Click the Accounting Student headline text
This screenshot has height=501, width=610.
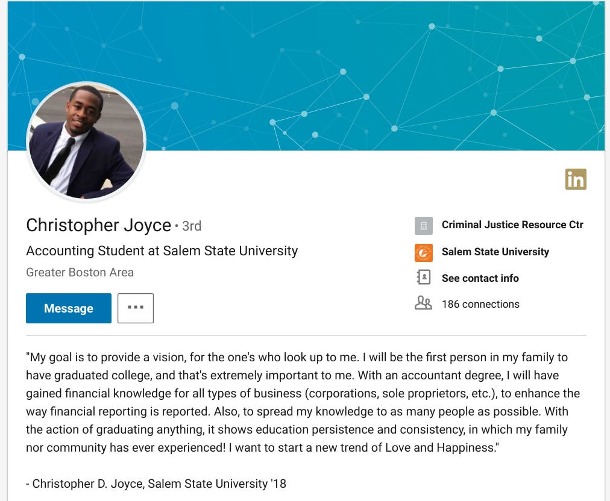pos(162,250)
